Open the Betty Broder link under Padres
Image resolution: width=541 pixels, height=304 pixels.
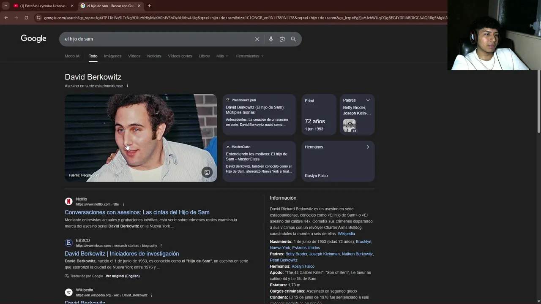[296, 254]
